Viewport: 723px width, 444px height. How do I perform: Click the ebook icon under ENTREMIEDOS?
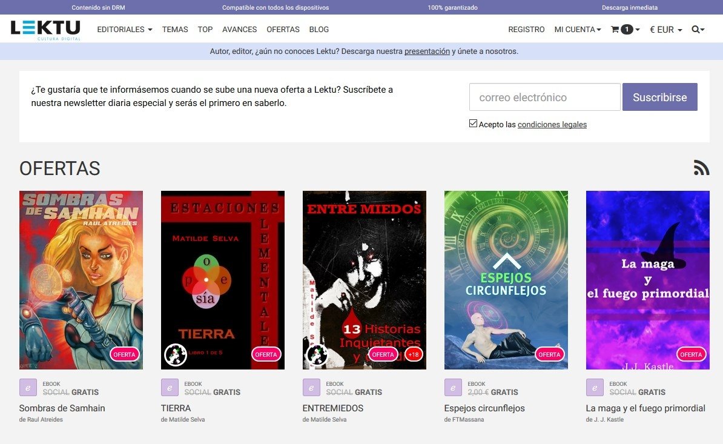point(311,387)
